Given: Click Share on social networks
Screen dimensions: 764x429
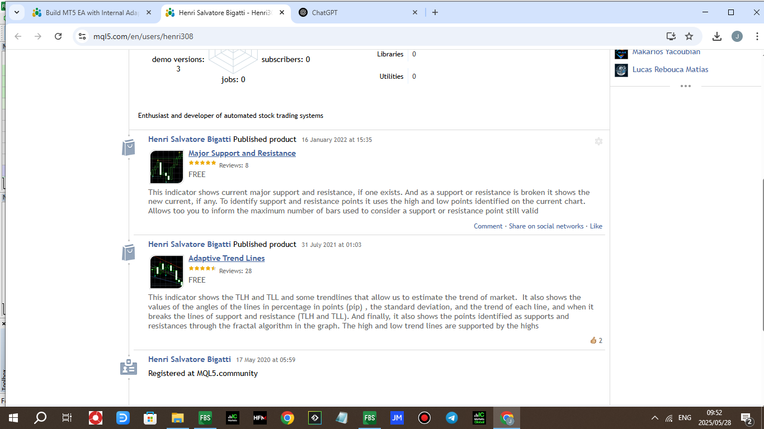Looking at the screenshot, I should (547, 226).
